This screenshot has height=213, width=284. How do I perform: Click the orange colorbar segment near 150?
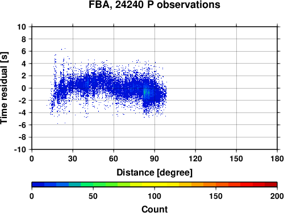(x=216, y=185)
